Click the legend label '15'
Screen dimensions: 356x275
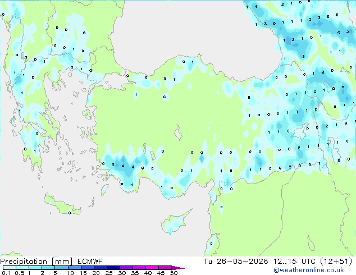(83, 273)
